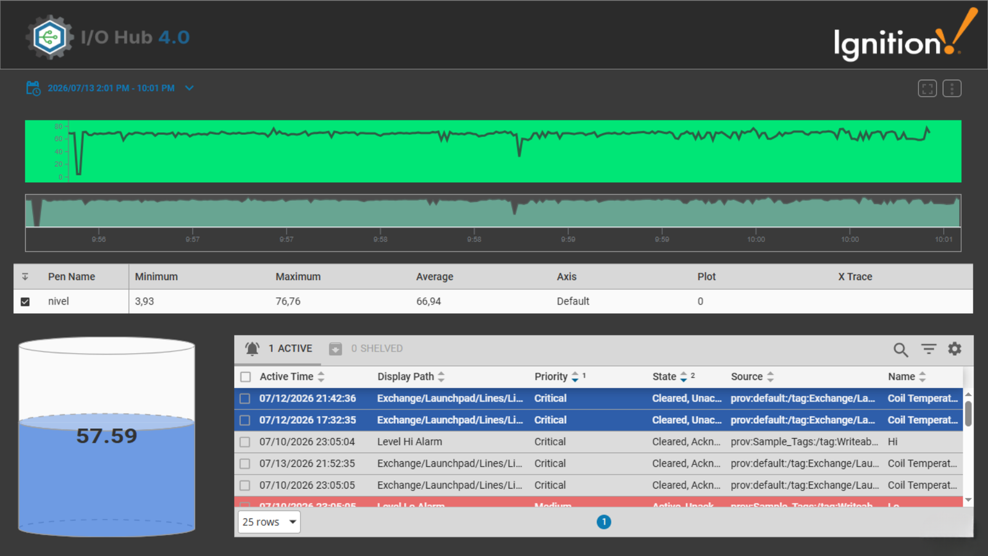Toggle chart fullscreen mode

(927, 88)
